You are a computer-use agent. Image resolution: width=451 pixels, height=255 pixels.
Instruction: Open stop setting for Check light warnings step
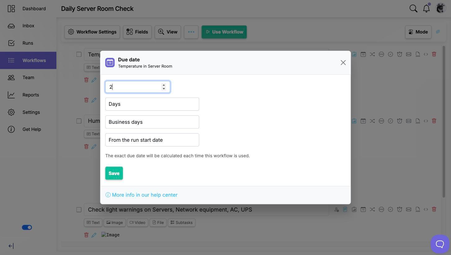tap(381, 209)
